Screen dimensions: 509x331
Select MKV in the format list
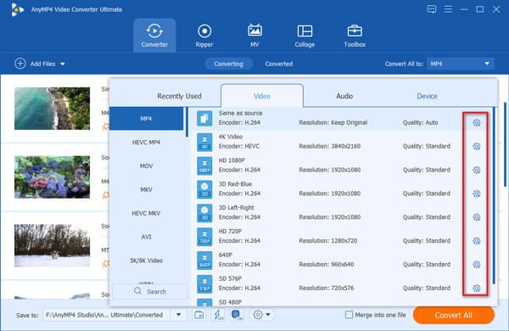[x=147, y=189]
